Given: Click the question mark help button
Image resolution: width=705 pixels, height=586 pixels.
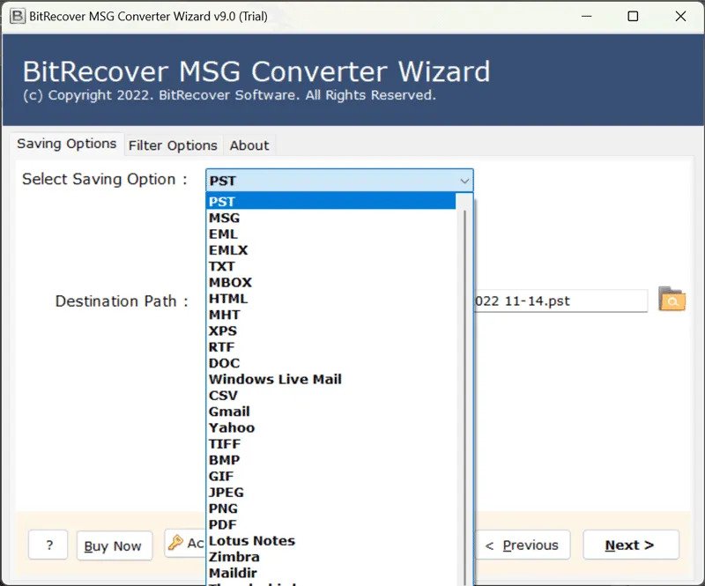Looking at the screenshot, I should pyautogui.click(x=48, y=545).
